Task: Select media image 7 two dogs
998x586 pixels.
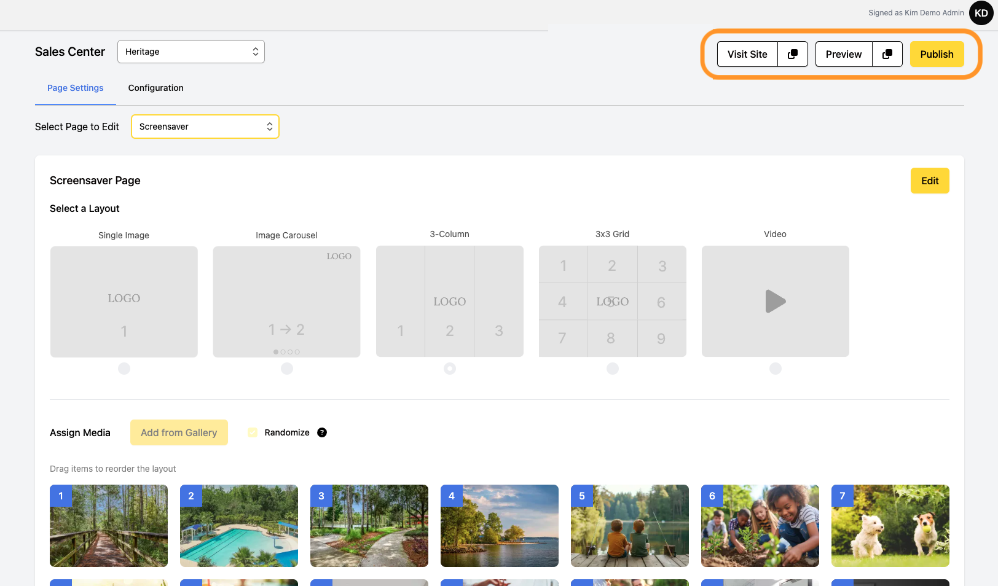Action: [x=890, y=526]
